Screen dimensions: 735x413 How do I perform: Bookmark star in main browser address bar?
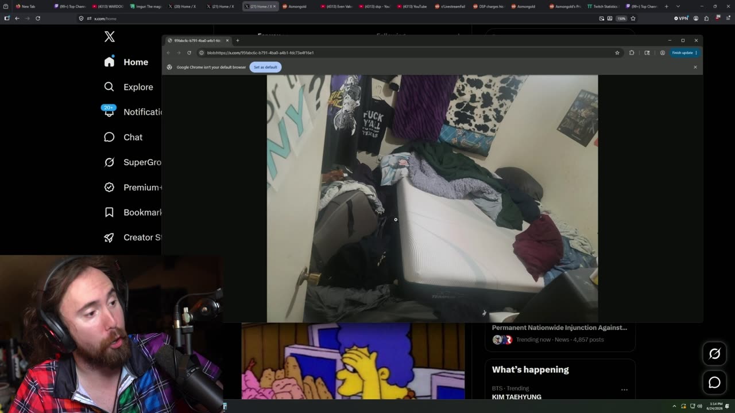coord(633,18)
